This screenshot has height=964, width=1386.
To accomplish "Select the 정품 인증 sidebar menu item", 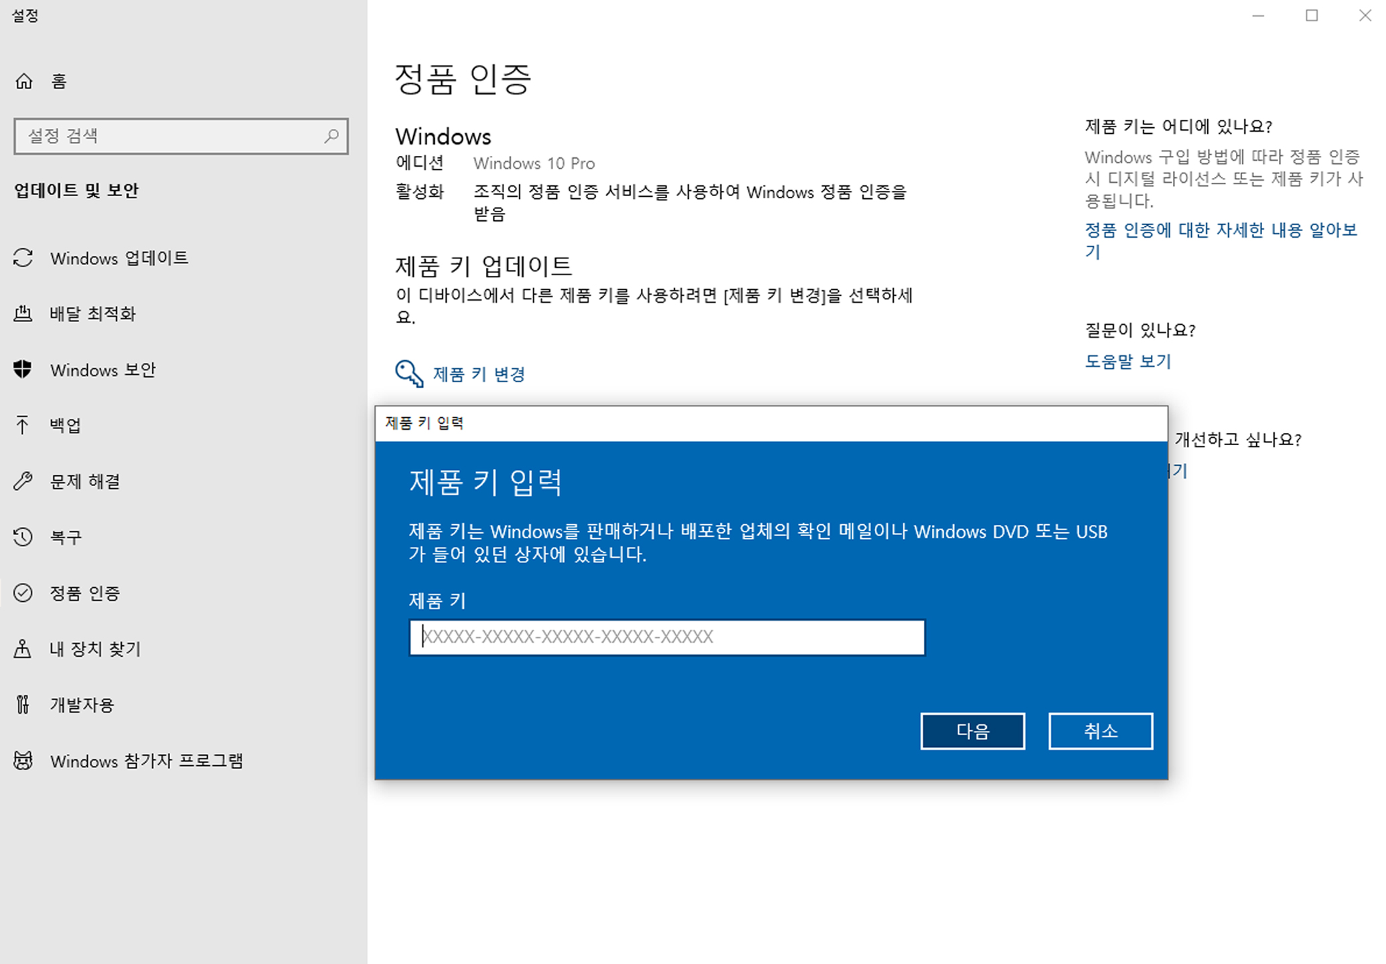I will [85, 593].
